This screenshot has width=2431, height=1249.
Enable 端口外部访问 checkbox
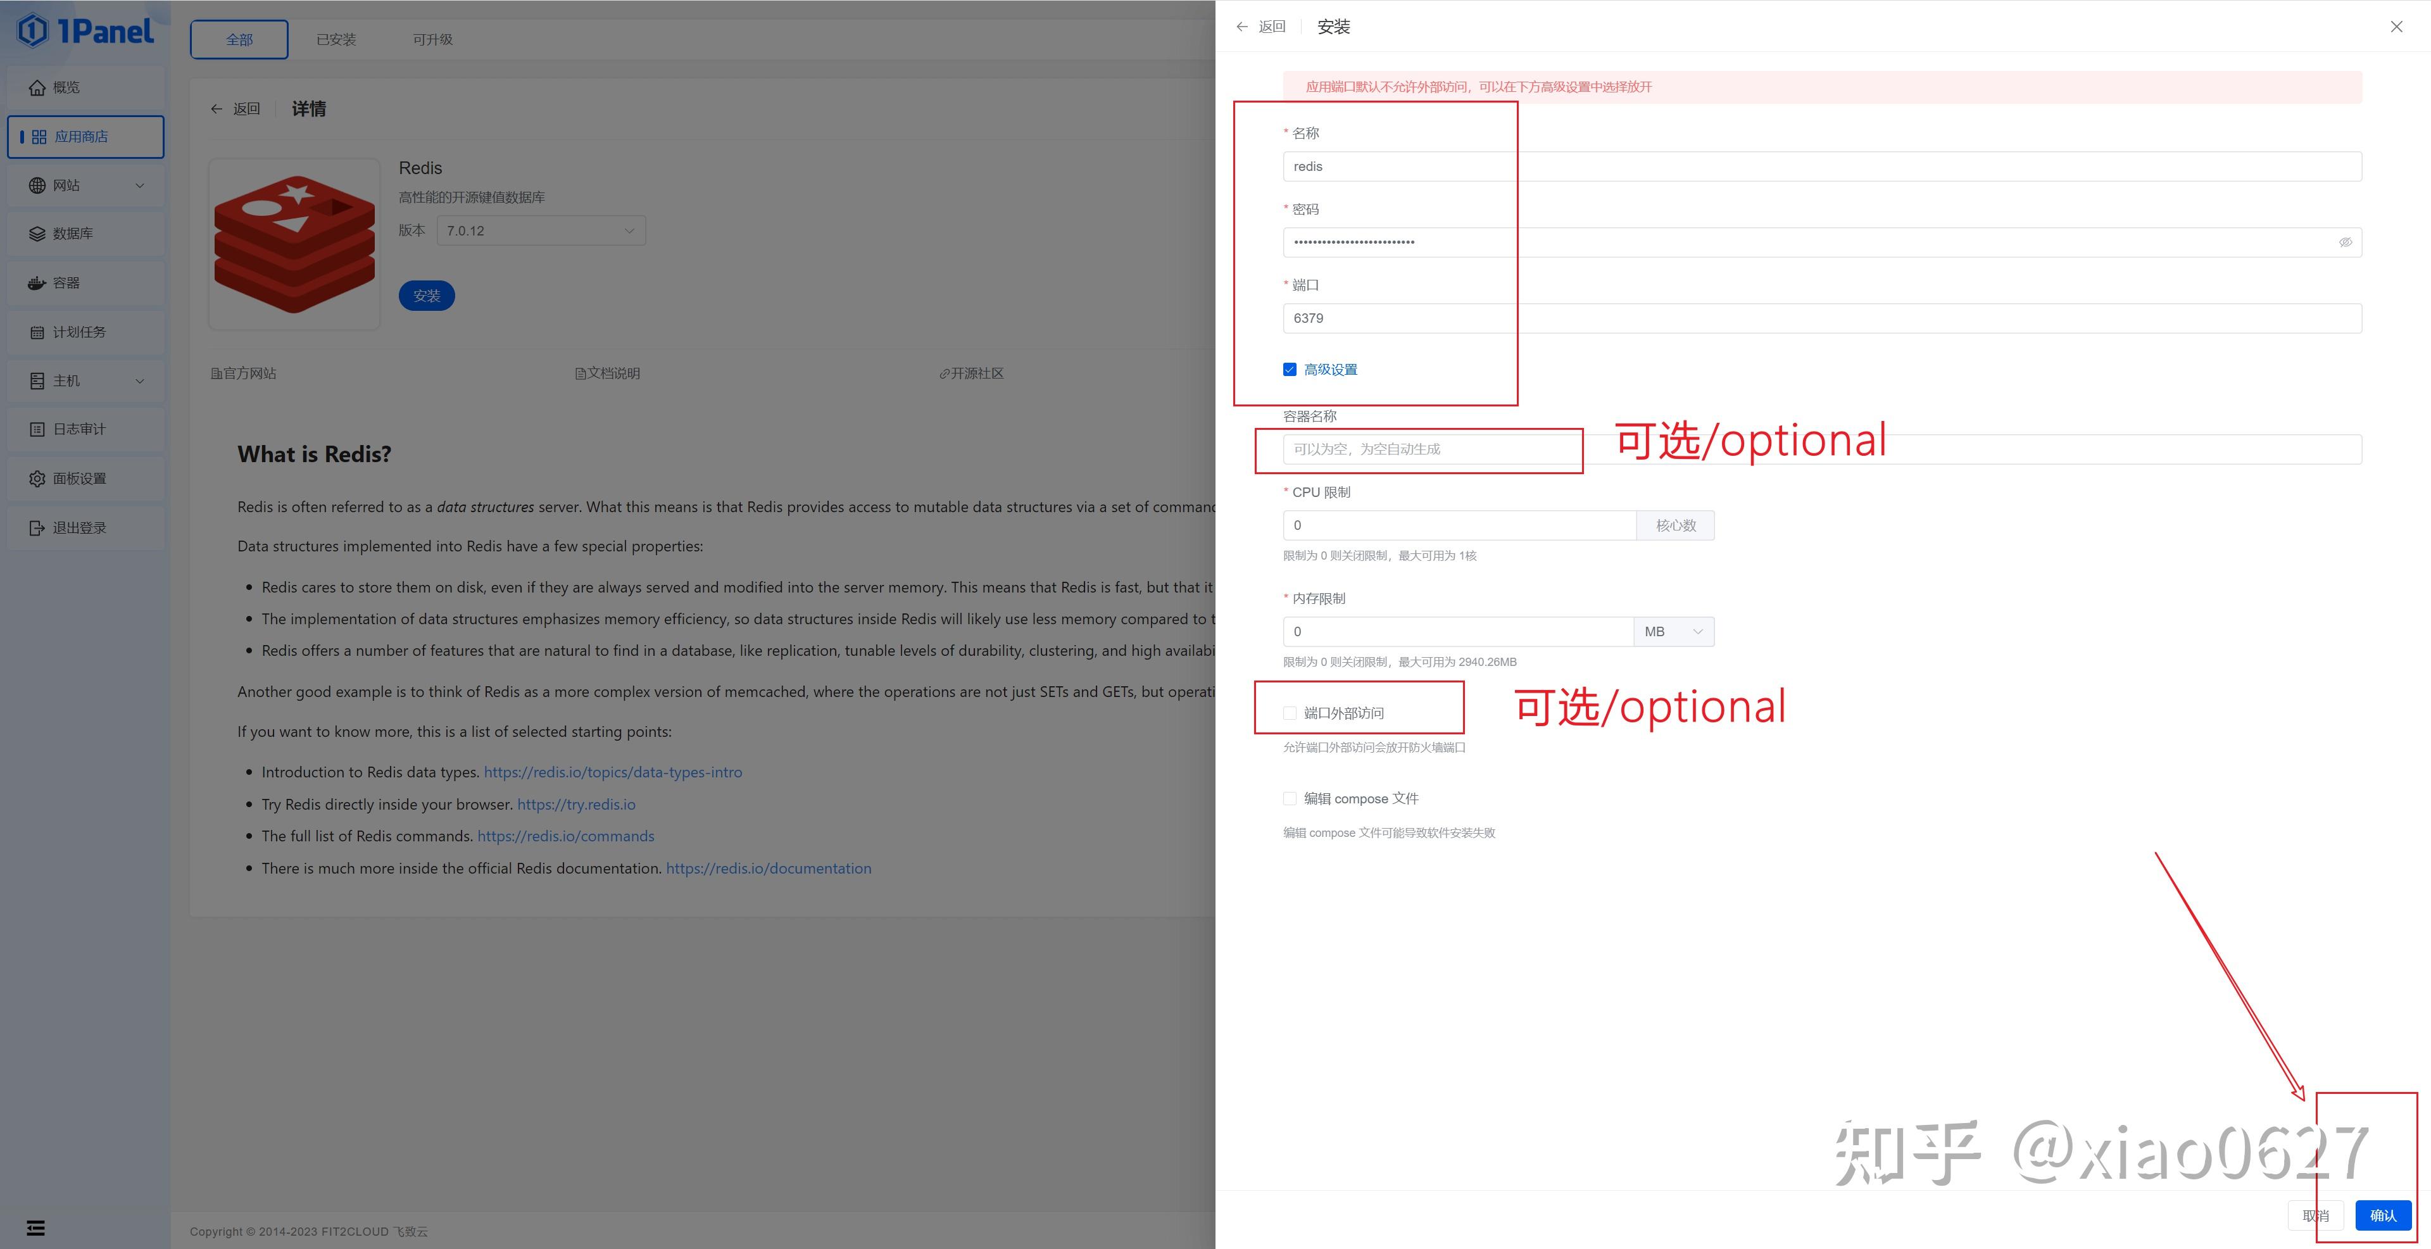coord(1289,713)
